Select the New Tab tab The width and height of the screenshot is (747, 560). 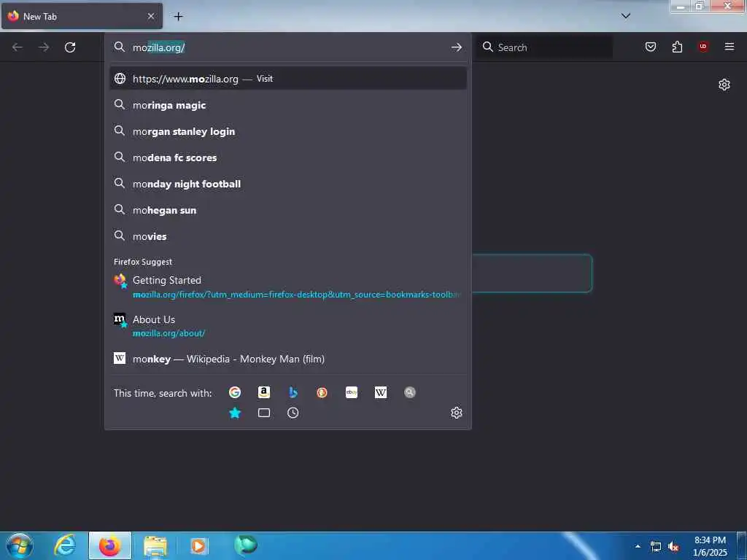(82, 16)
